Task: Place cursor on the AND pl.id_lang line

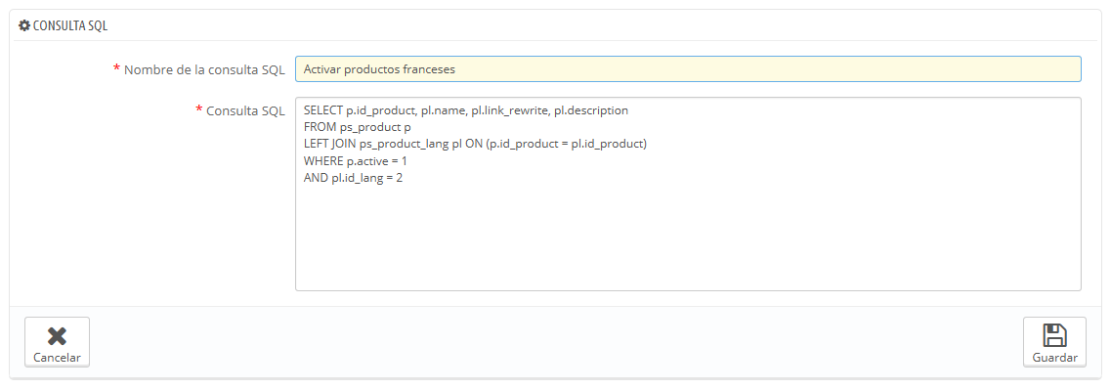Action: click(353, 178)
